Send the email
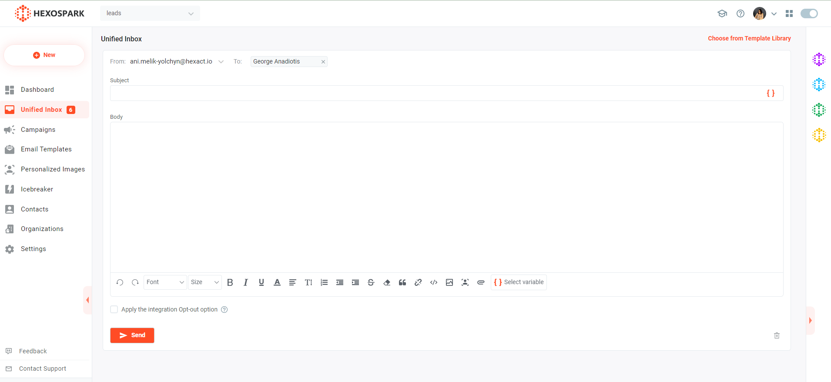The image size is (831, 382). coord(132,335)
